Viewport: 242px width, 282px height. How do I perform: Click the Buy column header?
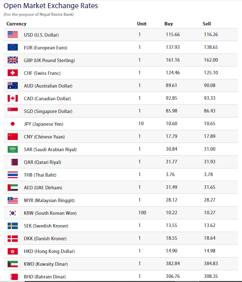(x=168, y=24)
